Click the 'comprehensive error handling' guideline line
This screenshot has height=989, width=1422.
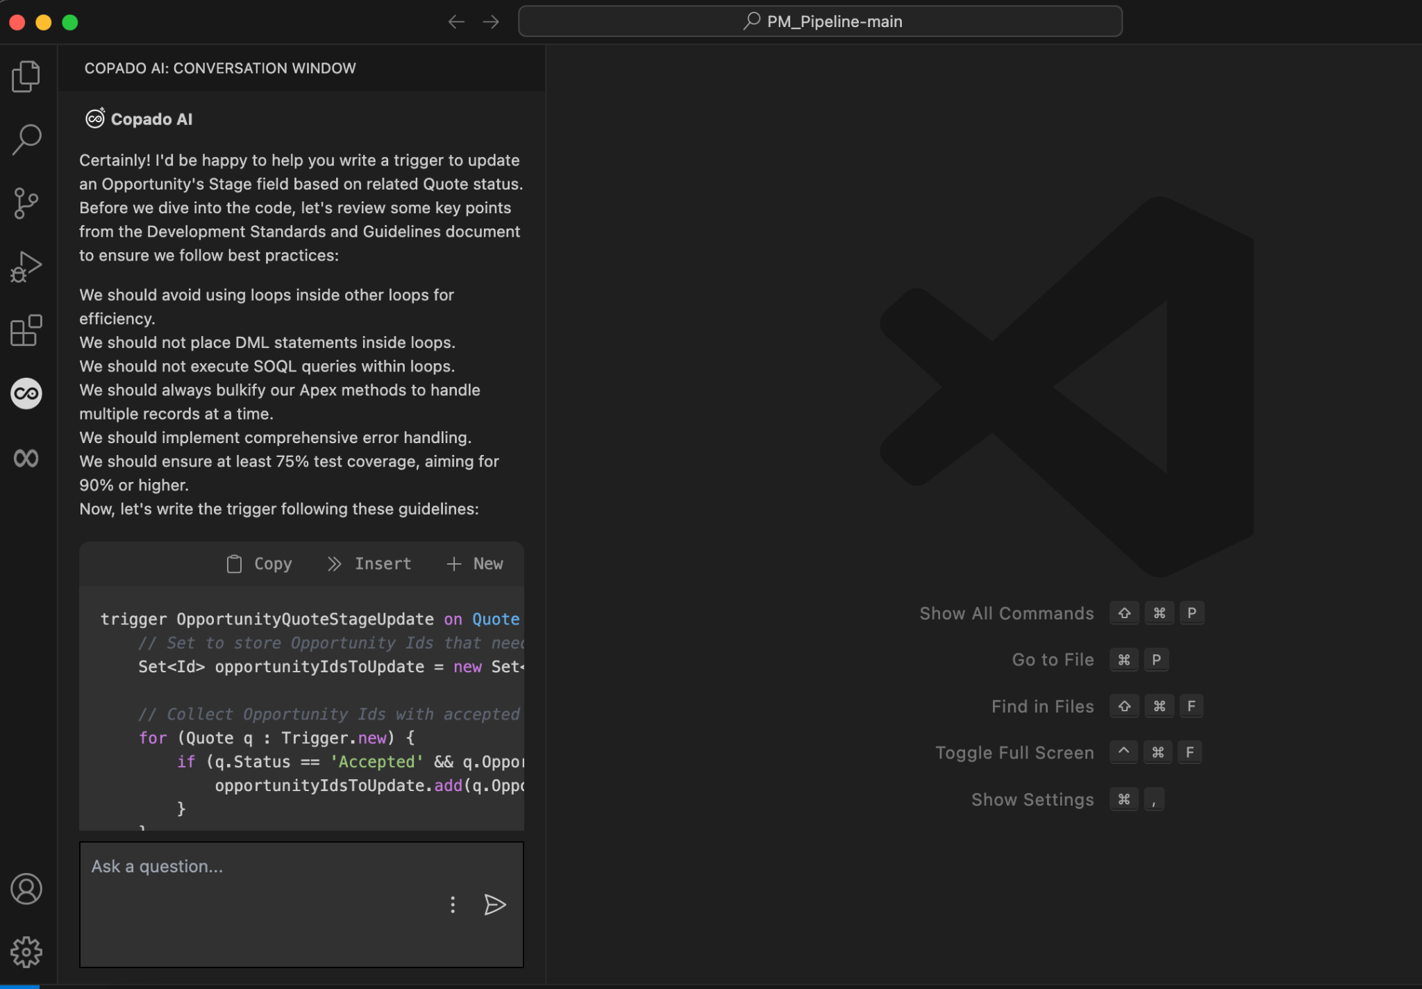point(276,438)
